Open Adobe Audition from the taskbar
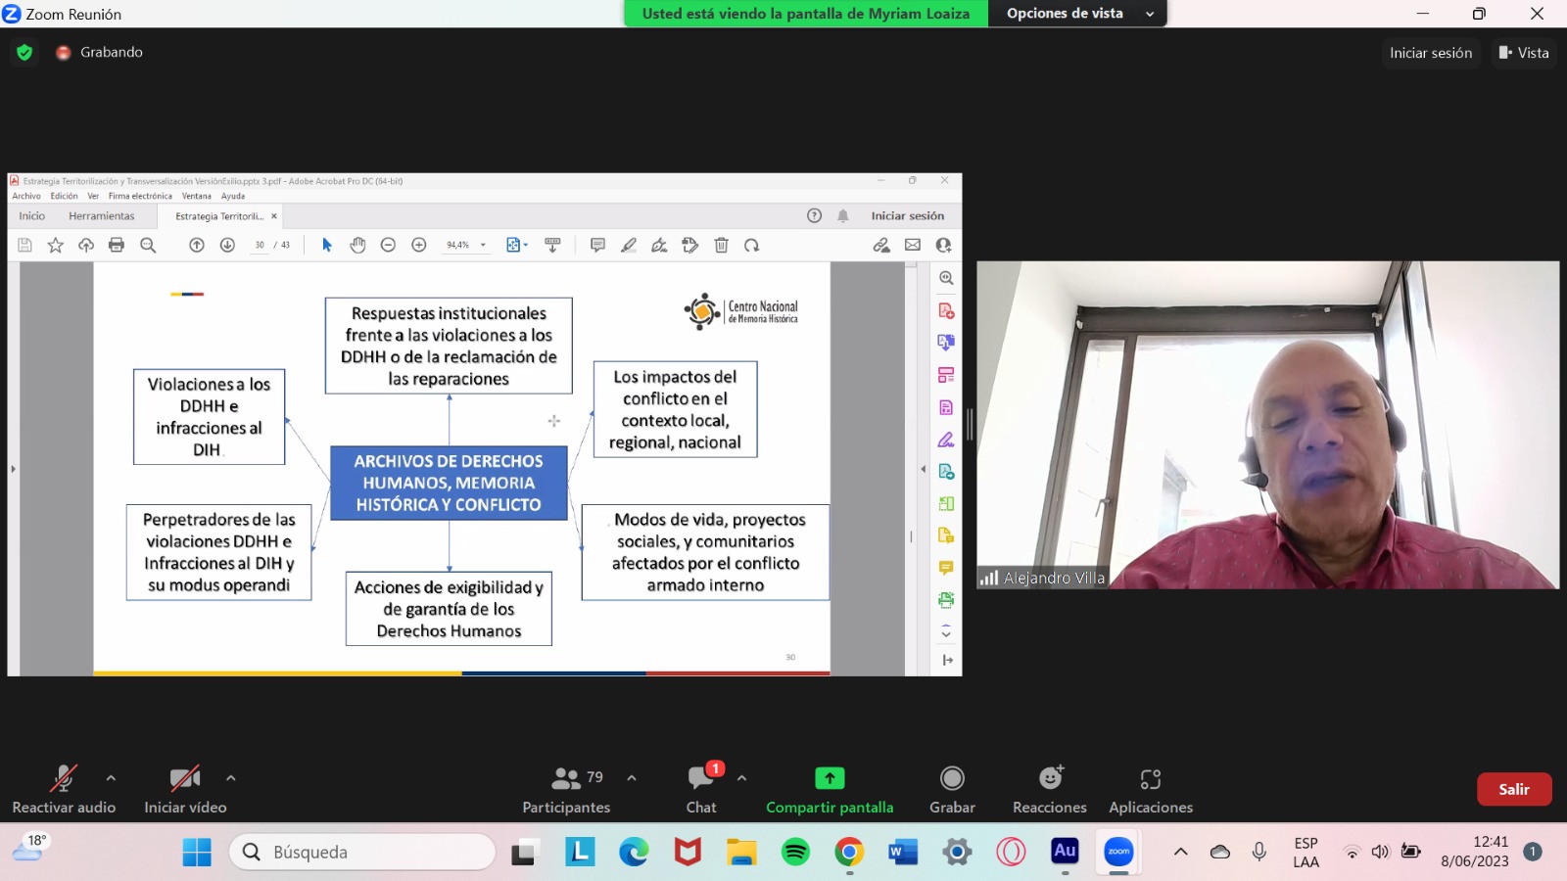This screenshot has height=881, width=1567. point(1065,853)
